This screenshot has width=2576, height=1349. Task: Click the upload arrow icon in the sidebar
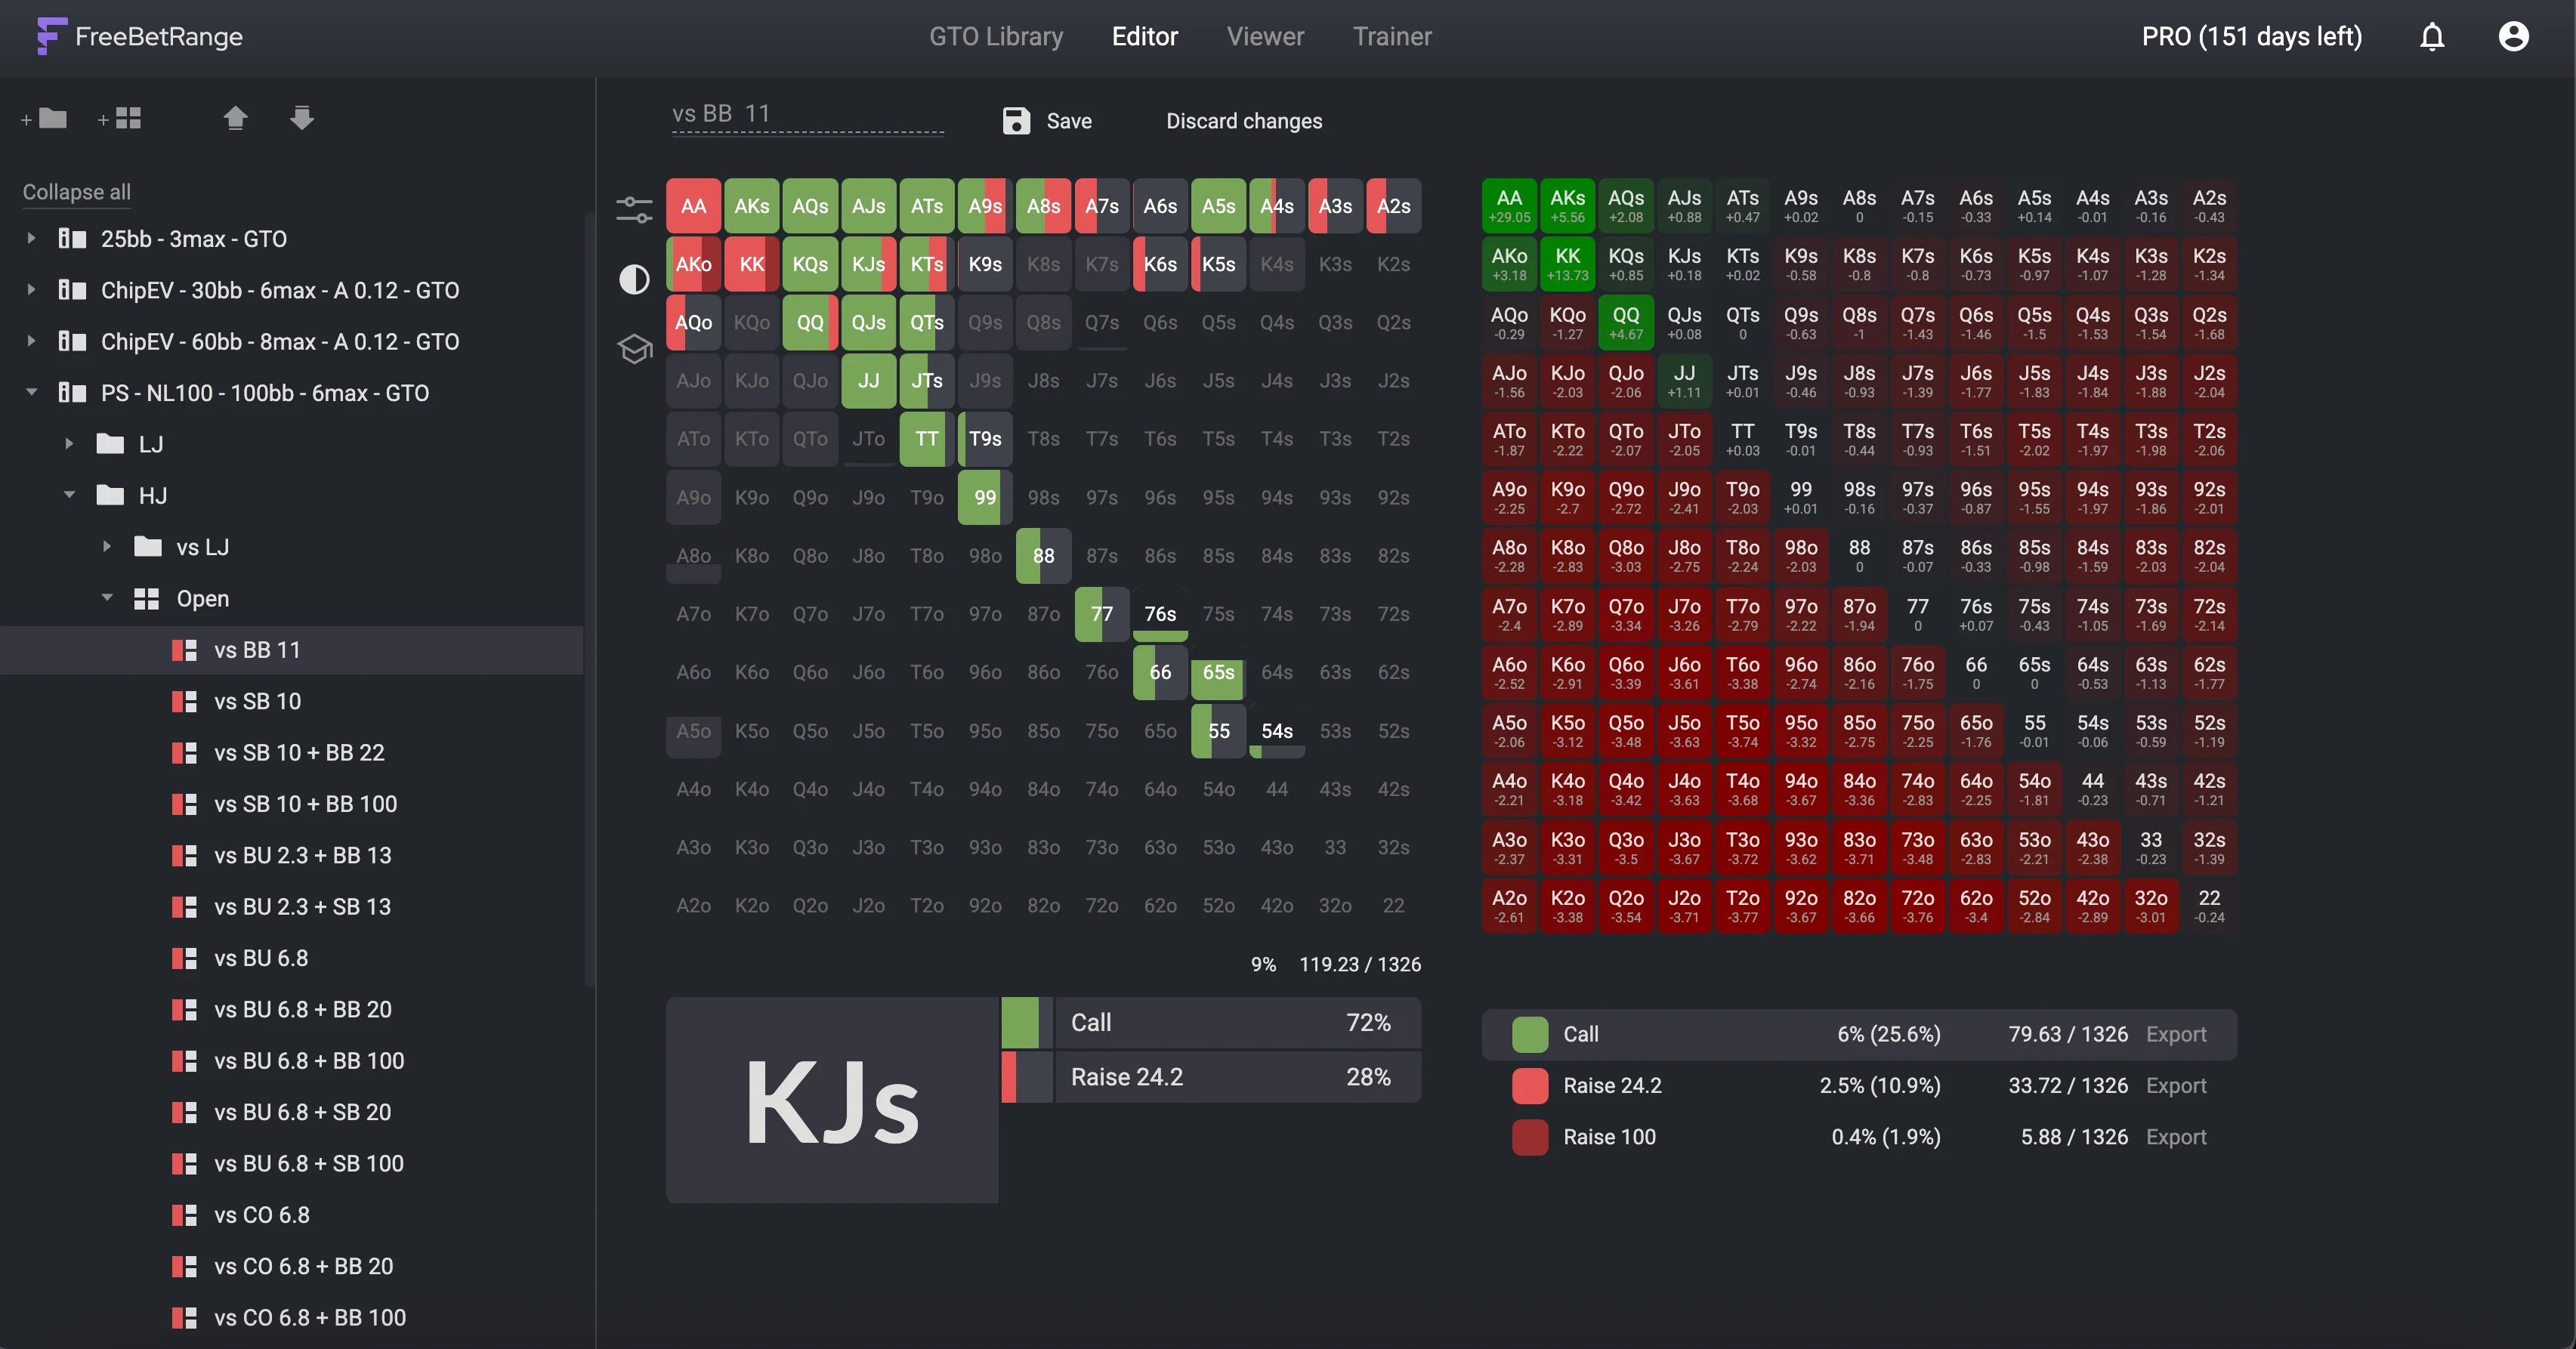pyautogui.click(x=235, y=118)
